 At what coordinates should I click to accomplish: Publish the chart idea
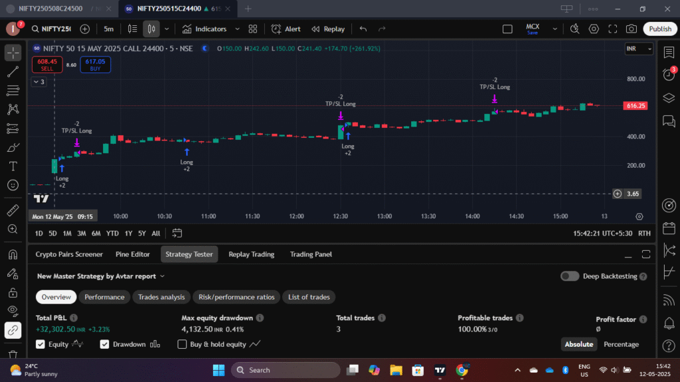(660, 29)
